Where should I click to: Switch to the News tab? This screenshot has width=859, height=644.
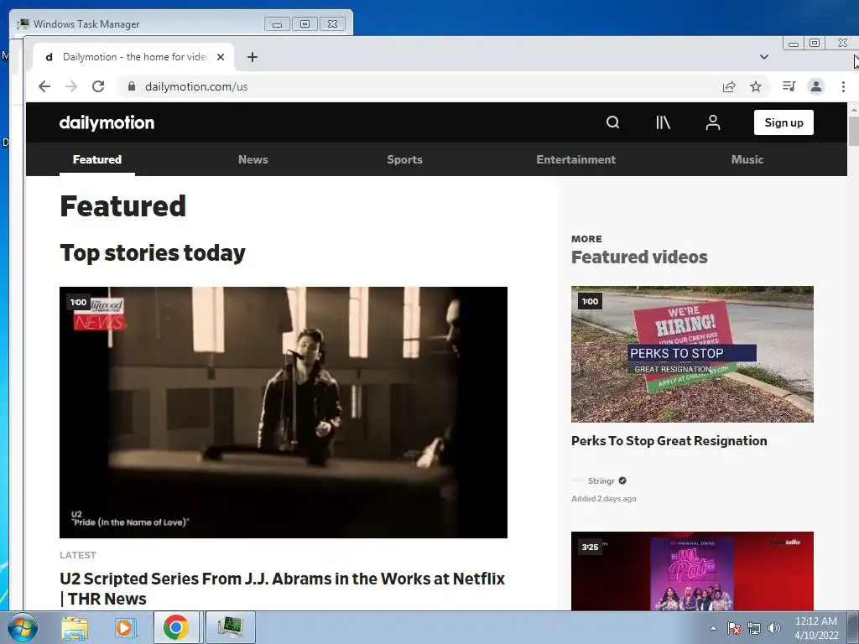click(253, 159)
